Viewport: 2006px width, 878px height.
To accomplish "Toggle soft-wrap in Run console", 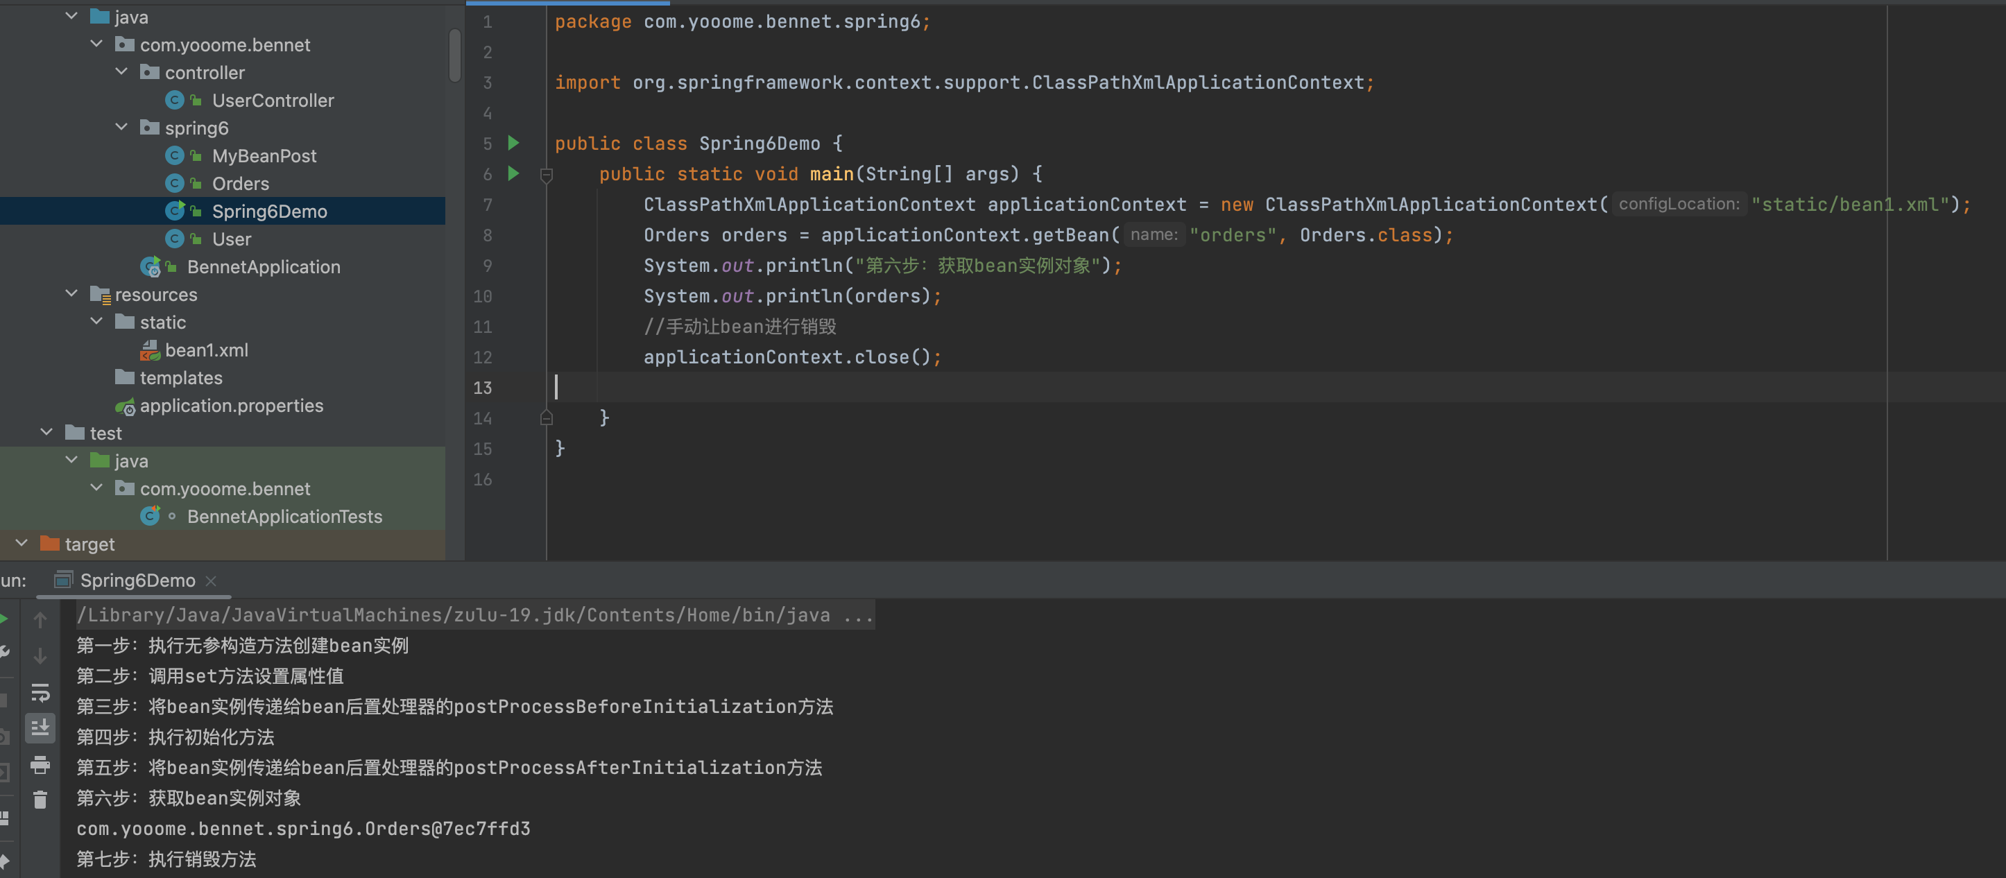I will [x=40, y=692].
